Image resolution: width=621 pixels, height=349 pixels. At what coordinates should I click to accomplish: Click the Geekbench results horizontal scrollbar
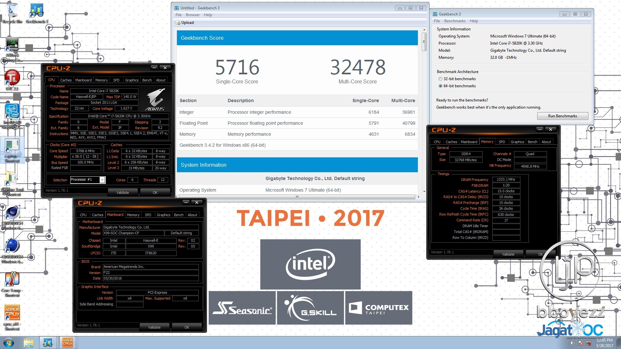pyautogui.click(x=297, y=197)
